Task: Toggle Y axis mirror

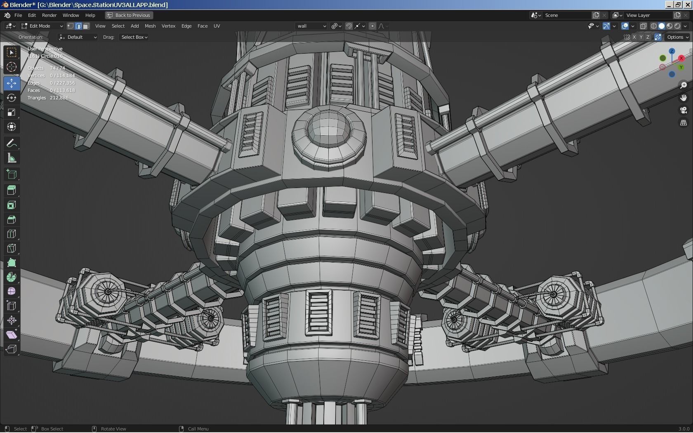Action: tap(641, 37)
